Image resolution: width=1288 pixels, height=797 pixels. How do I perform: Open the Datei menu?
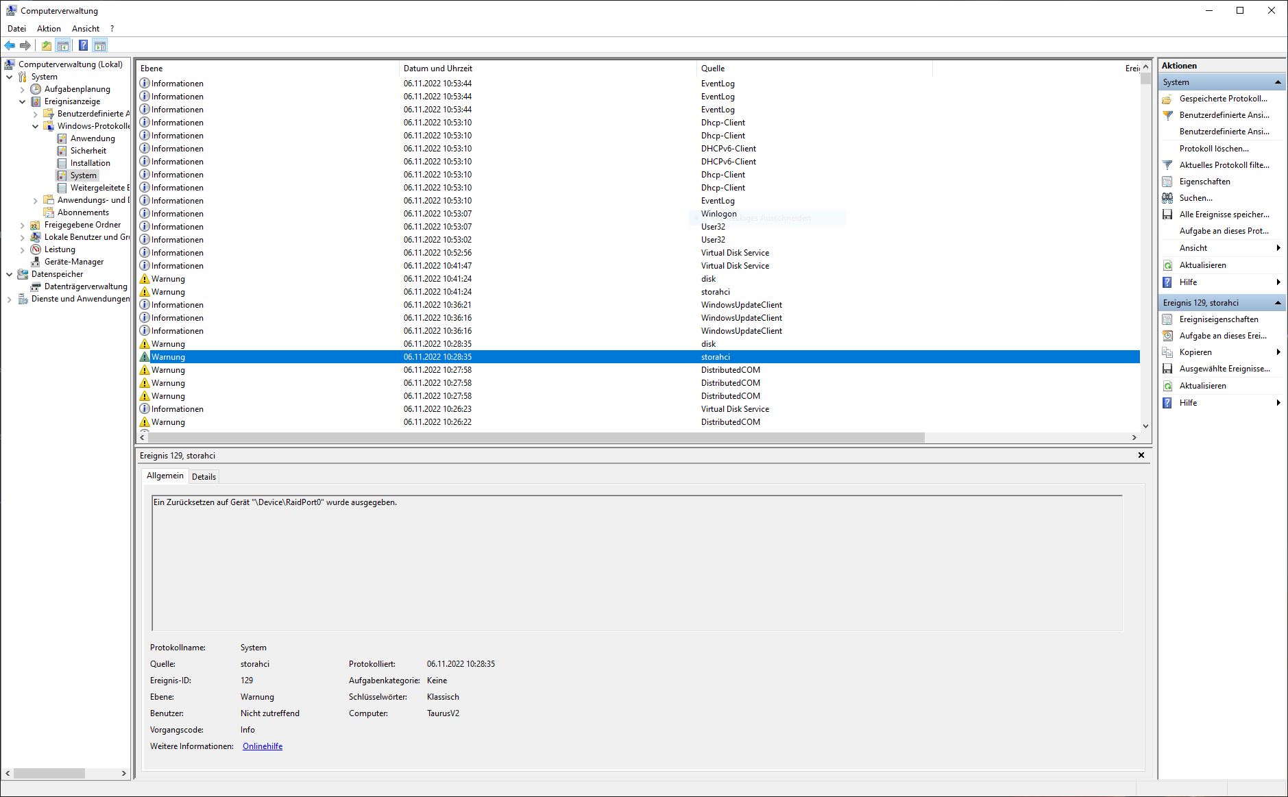(x=16, y=29)
